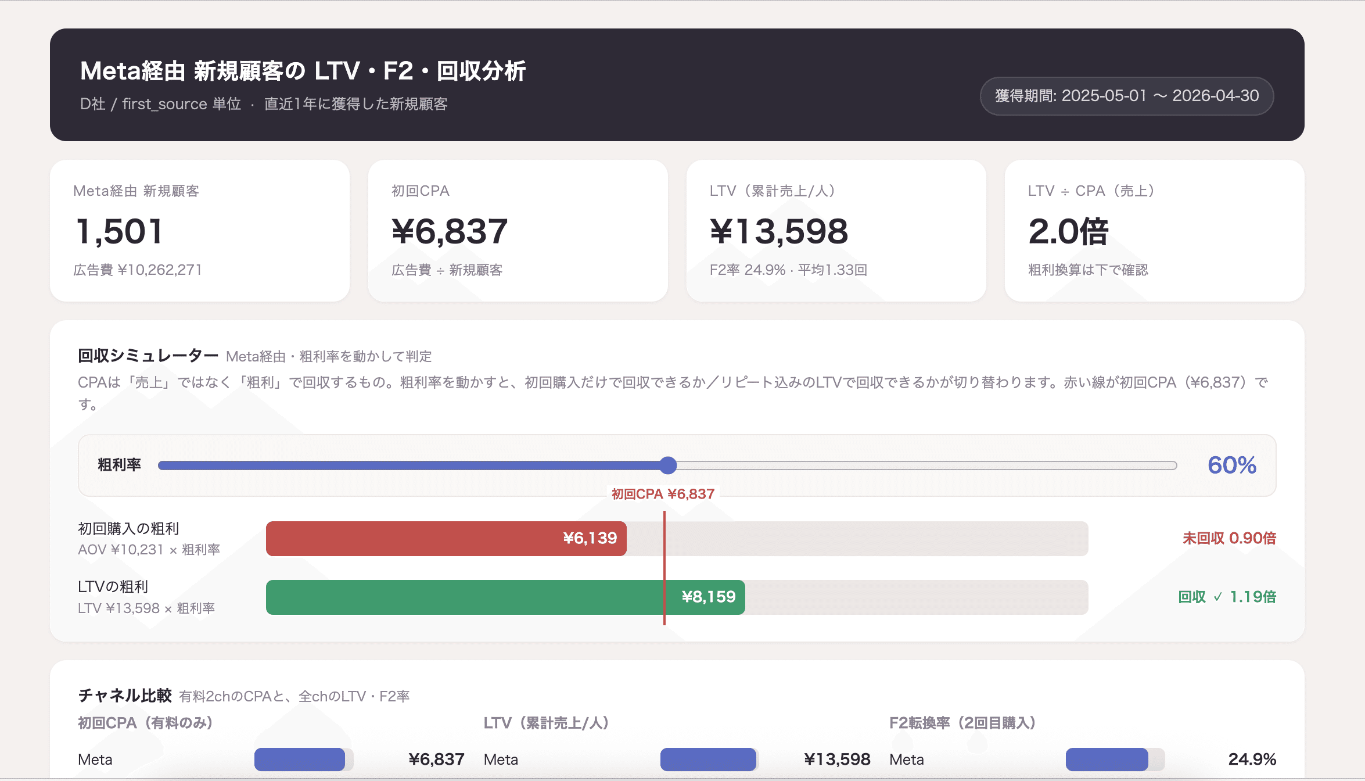Click the チャネル比較 heading
The height and width of the screenshot is (781, 1365).
tap(125, 696)
